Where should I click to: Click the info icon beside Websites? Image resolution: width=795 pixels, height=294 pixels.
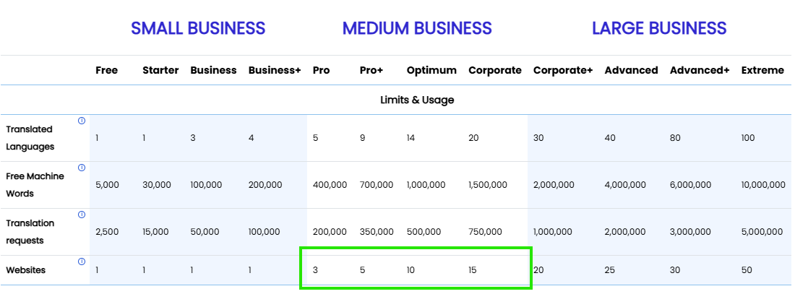pos(82,261)
